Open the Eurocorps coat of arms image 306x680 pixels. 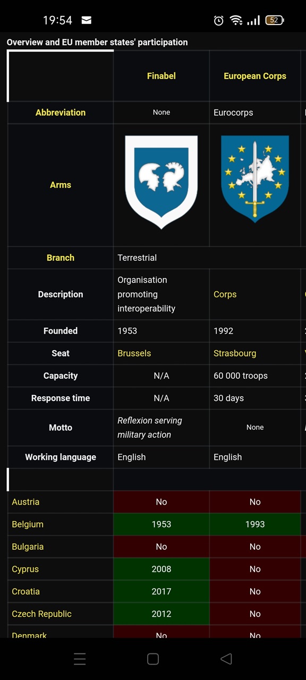[x=255, y=178]
